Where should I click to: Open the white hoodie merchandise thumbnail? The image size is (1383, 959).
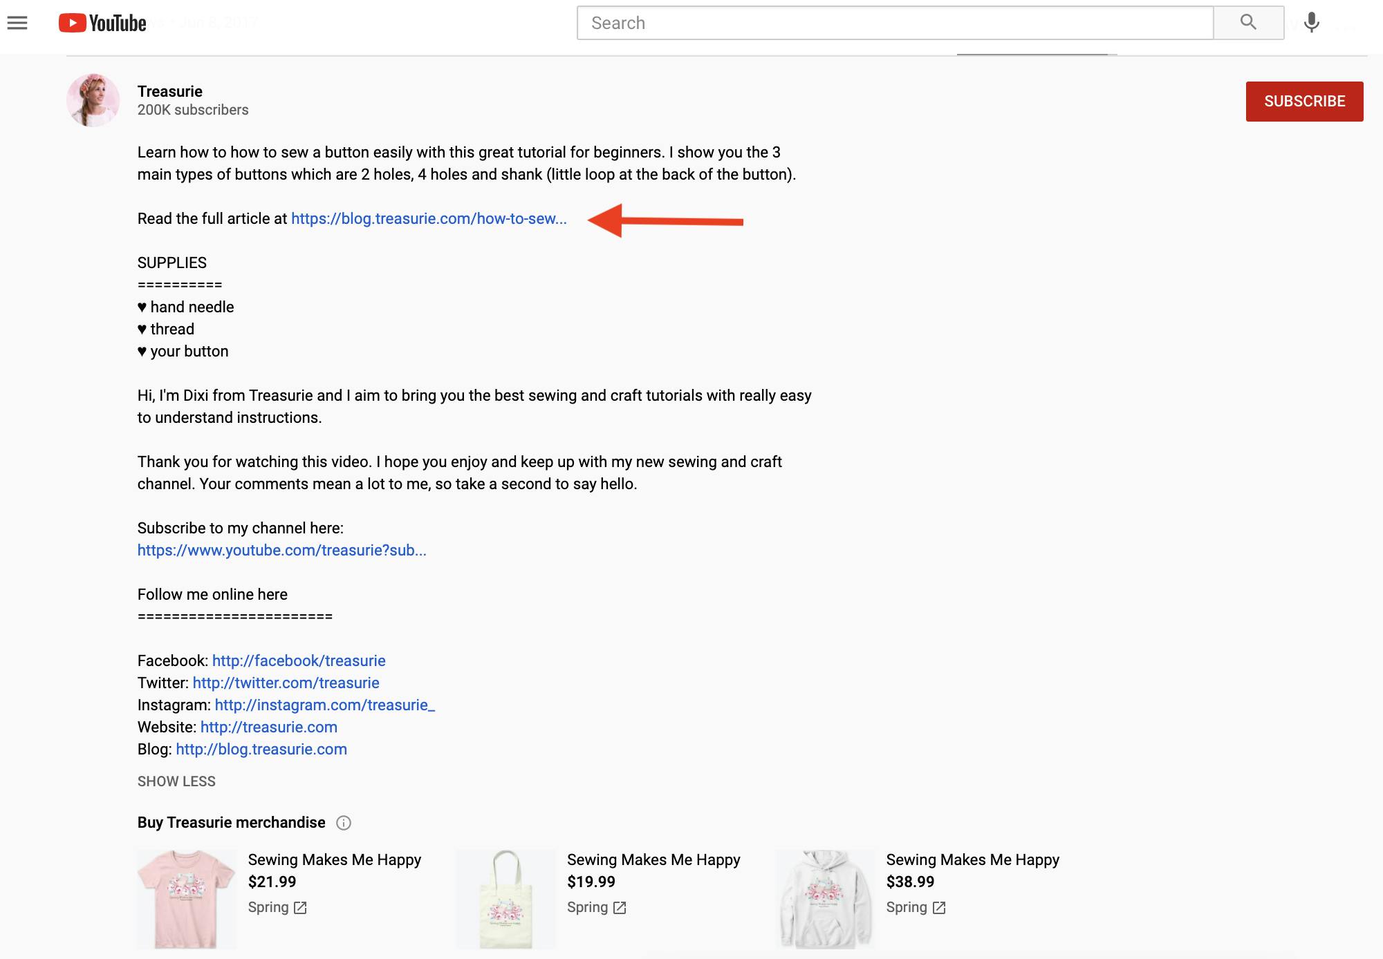click(826, 899)
